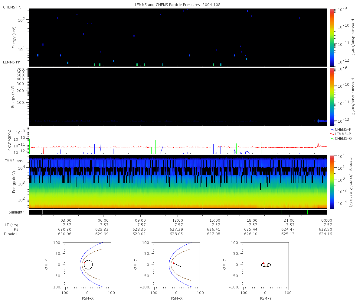Screen dimensions: 363x302
Task: Click the Sunlight? row label
Action: coord(13,212)
